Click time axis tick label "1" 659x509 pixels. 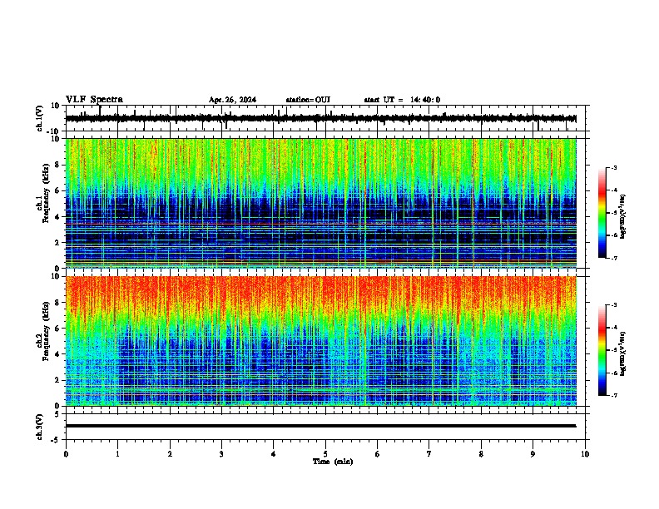pos(117,454)
